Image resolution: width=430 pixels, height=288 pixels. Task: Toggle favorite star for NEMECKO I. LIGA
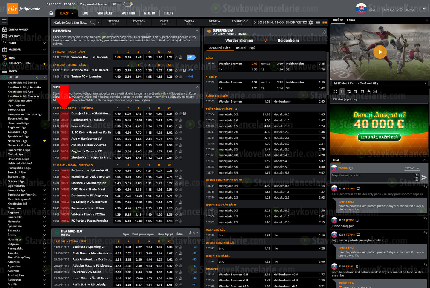(x=44, y=64)
